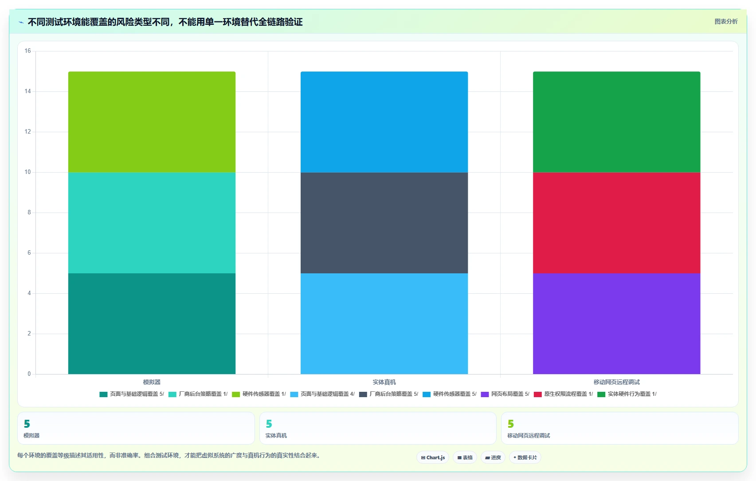Click the Chart.js tag button

[x=433, y=457]
